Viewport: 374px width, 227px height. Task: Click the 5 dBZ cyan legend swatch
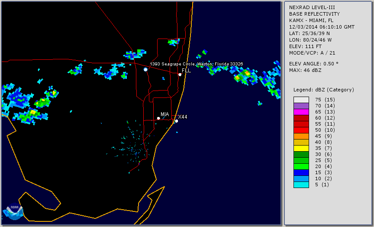click(x=301, y=185)
